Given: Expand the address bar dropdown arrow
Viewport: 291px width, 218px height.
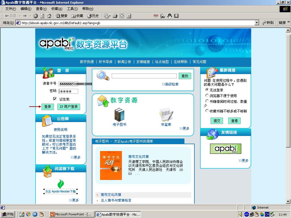Looking at the screenshot, I should (x=257, y=23).
